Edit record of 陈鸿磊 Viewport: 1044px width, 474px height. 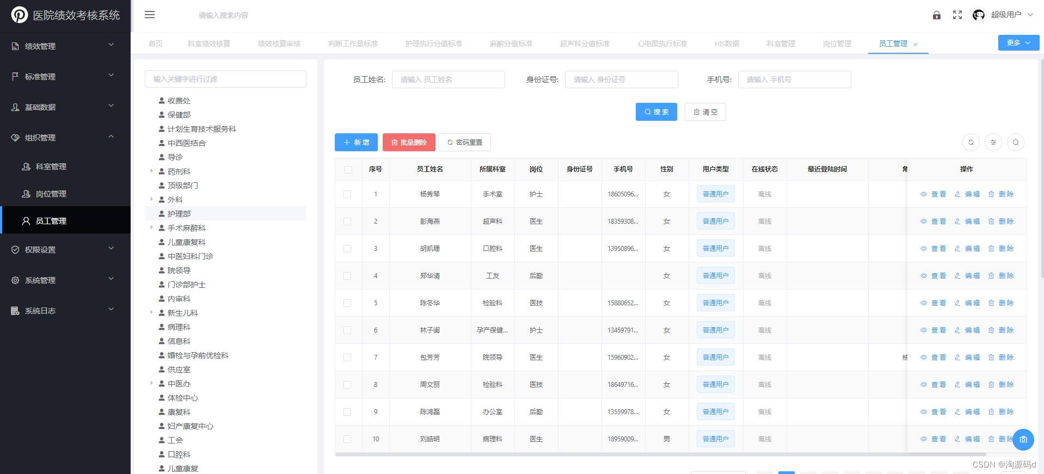(x=967, y=412)
